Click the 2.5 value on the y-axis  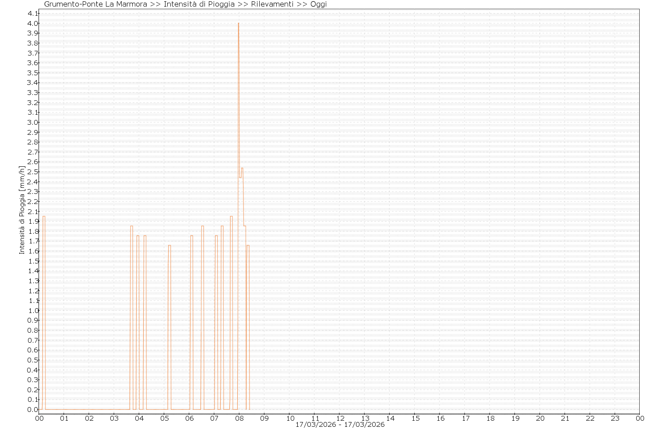33,172
